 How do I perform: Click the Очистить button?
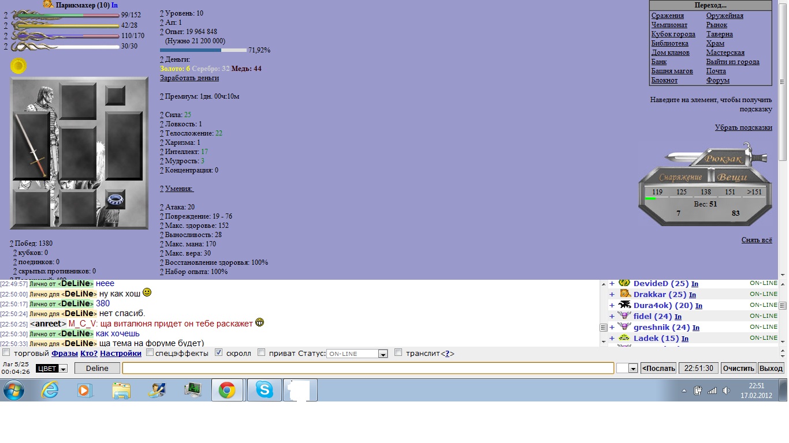pos(739,368)
